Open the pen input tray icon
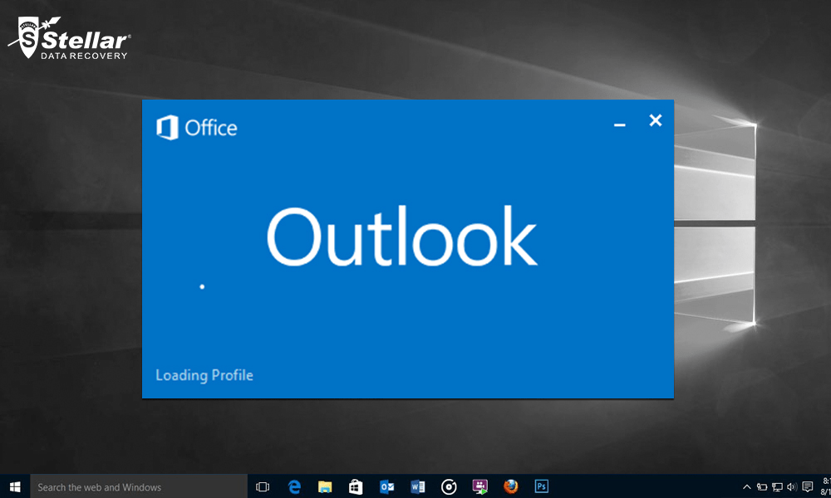Screen dimensions: 831x498 pyautogui.click(x=760, y=486)
